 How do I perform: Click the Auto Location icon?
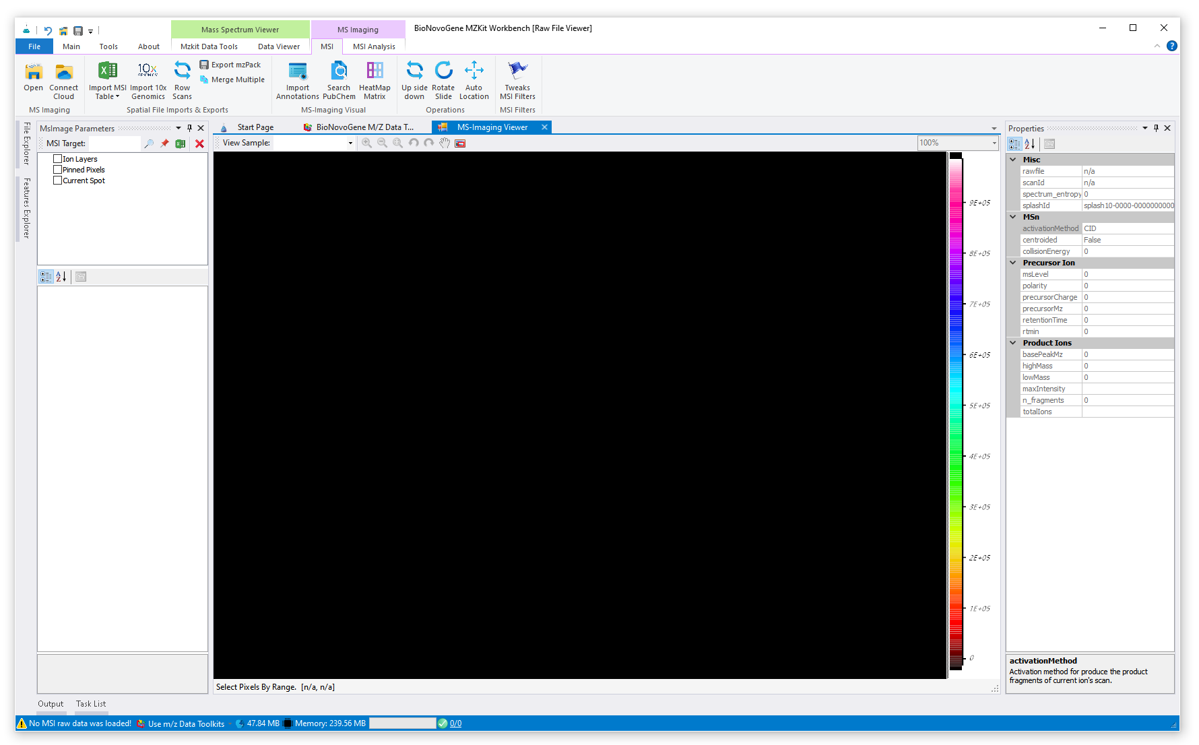pos(474,71)
